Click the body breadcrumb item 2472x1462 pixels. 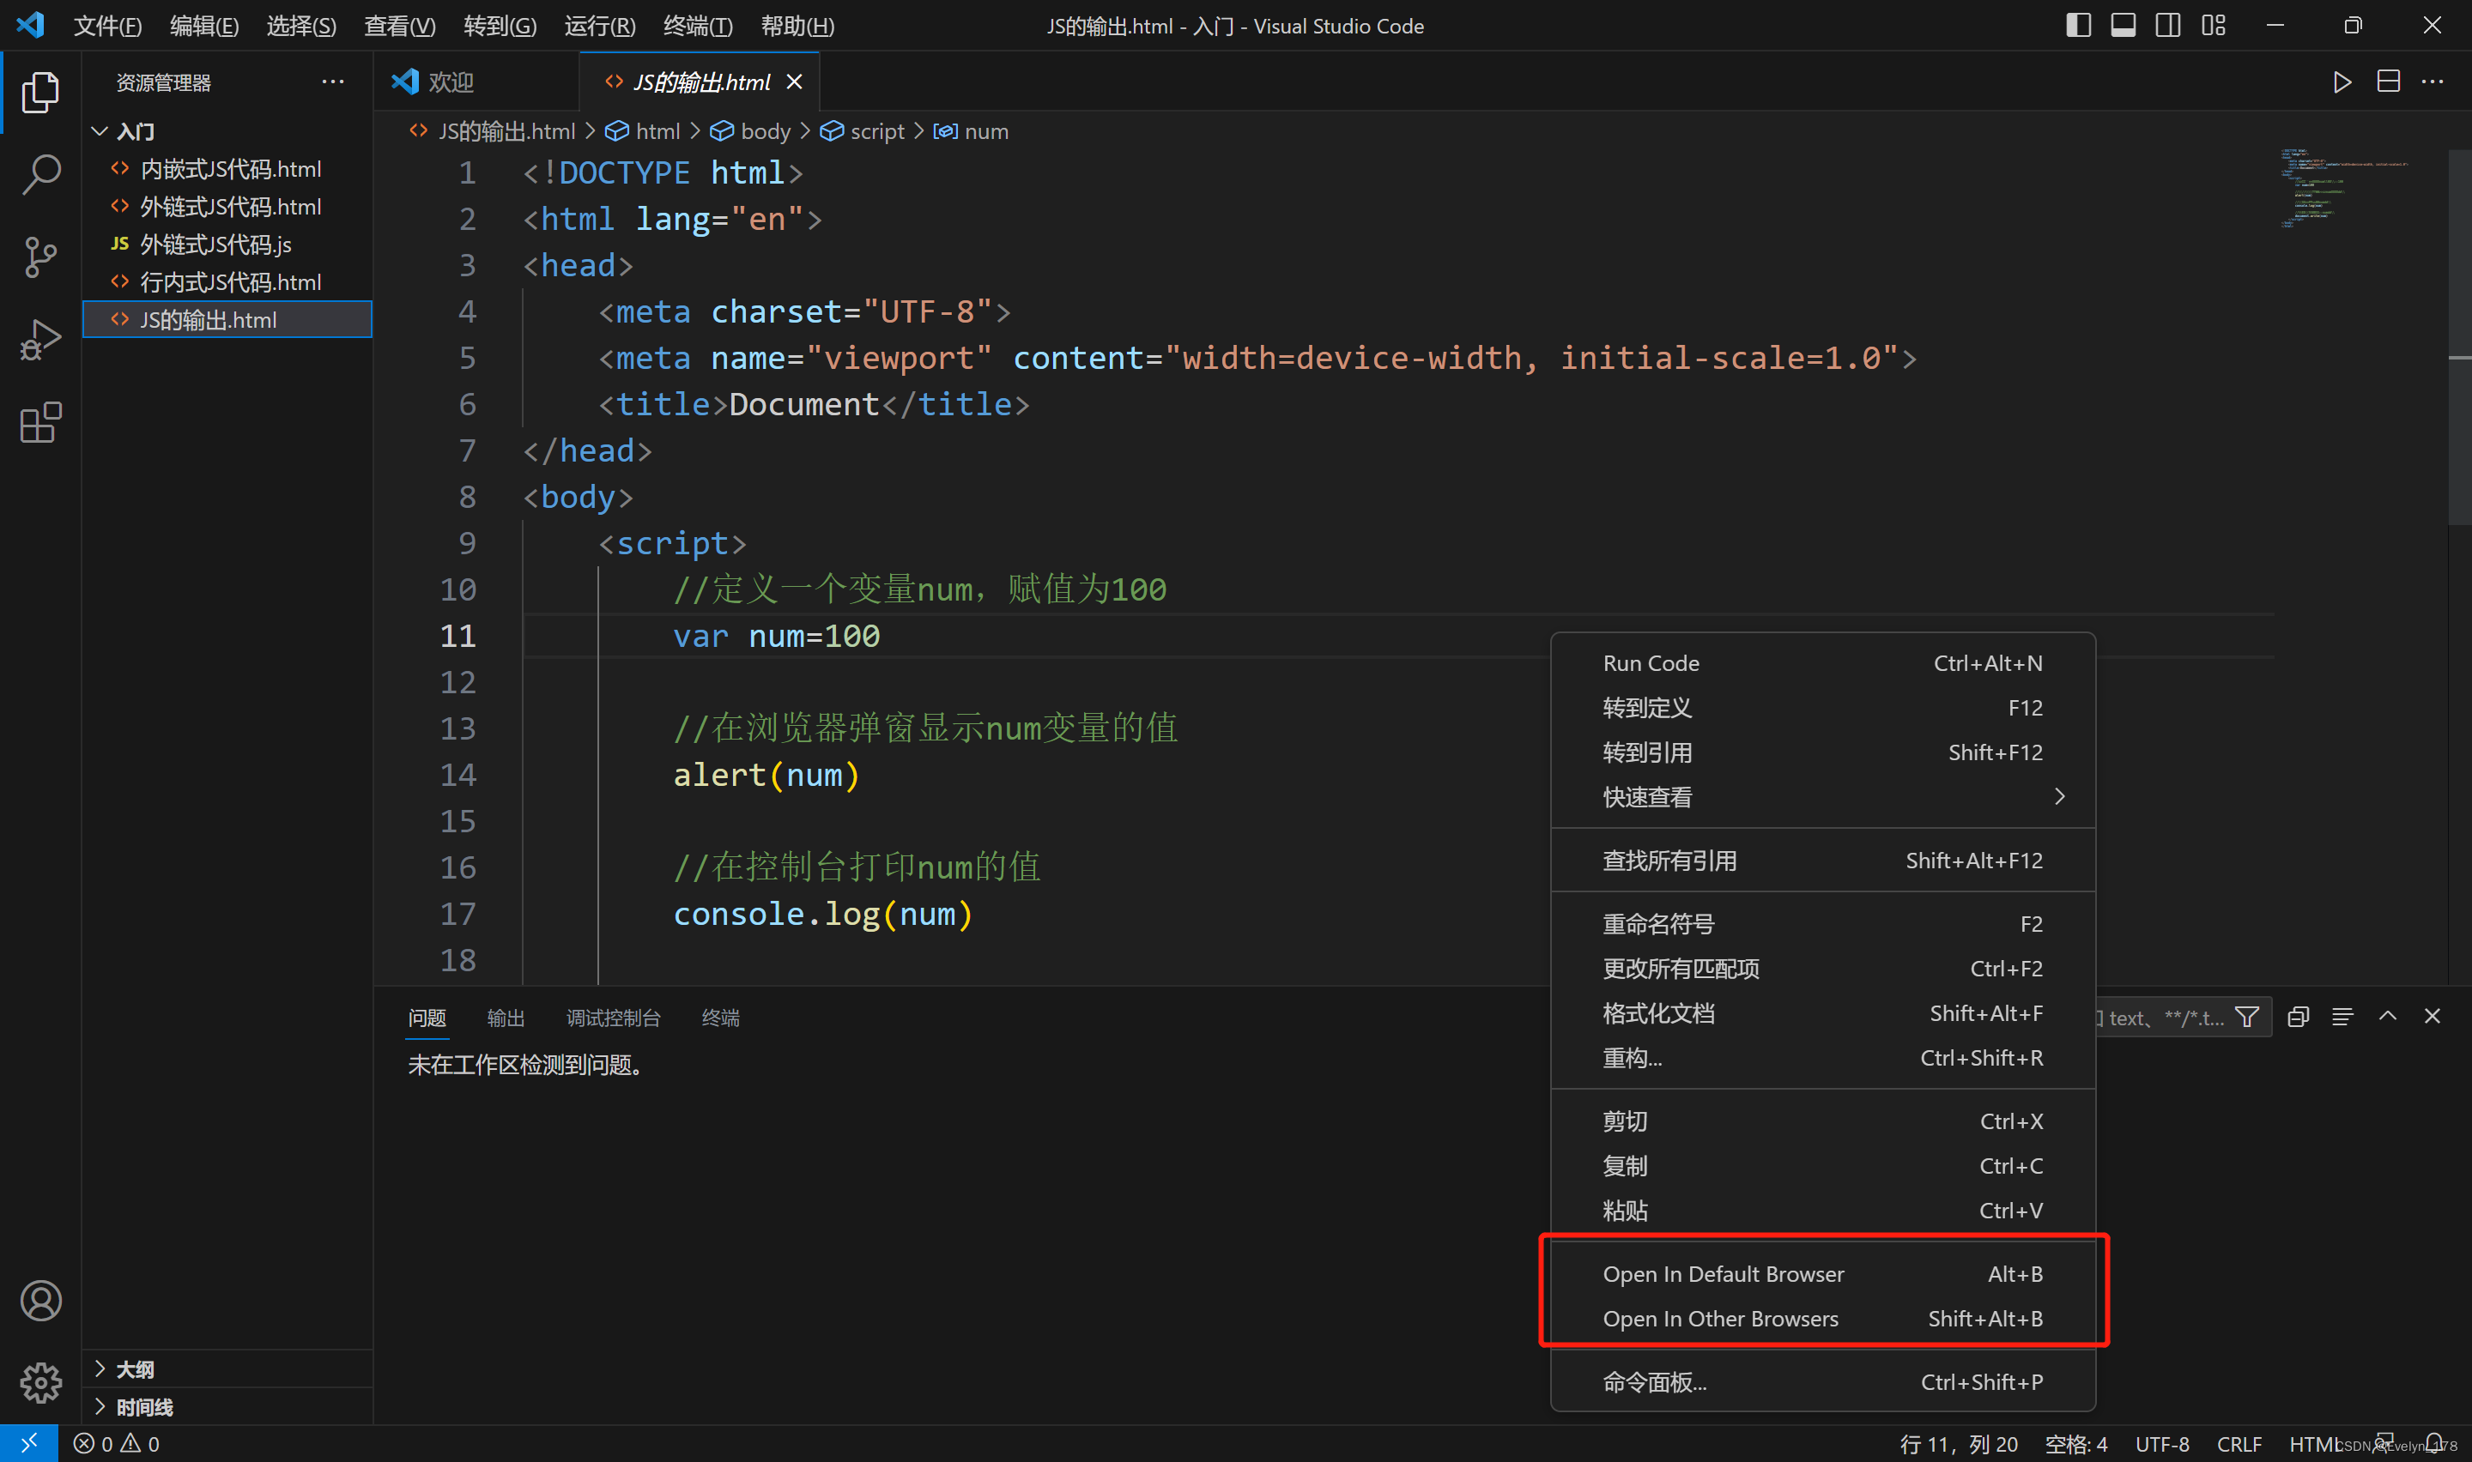[751, 131]
